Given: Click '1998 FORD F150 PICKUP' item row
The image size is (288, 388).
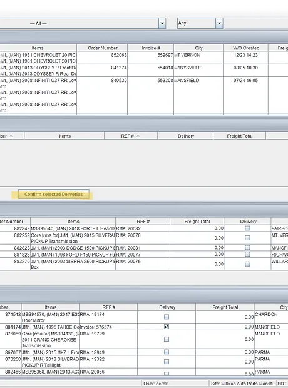Looking at the screenshot, I should (73, 254).
